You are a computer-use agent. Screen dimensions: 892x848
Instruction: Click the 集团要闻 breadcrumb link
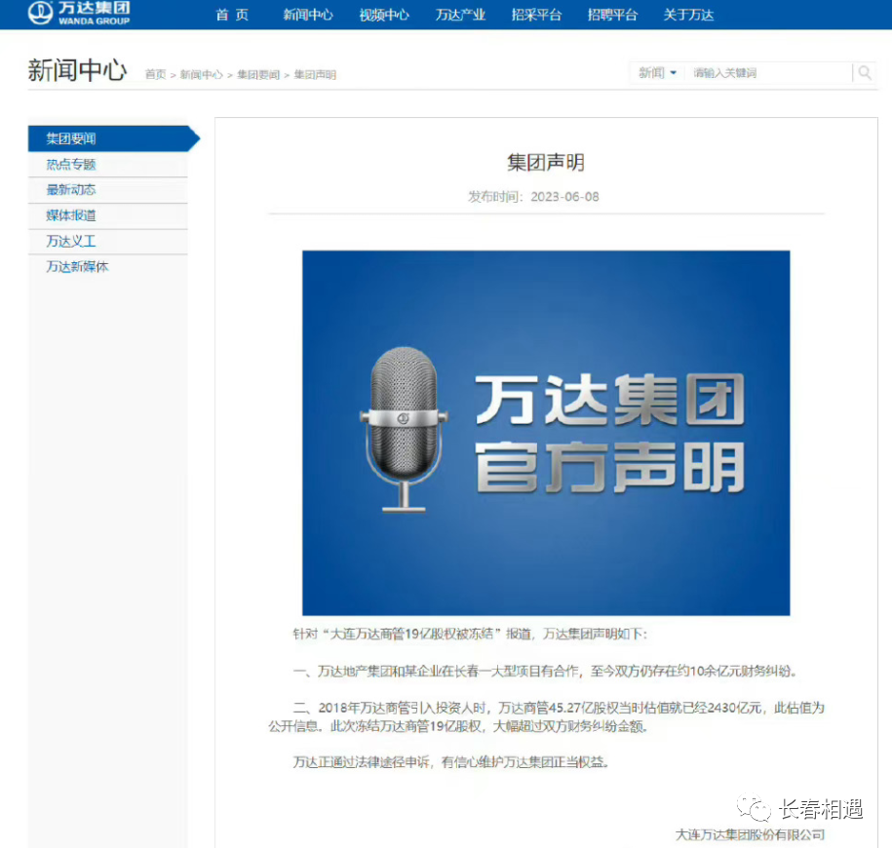point(258,74)
